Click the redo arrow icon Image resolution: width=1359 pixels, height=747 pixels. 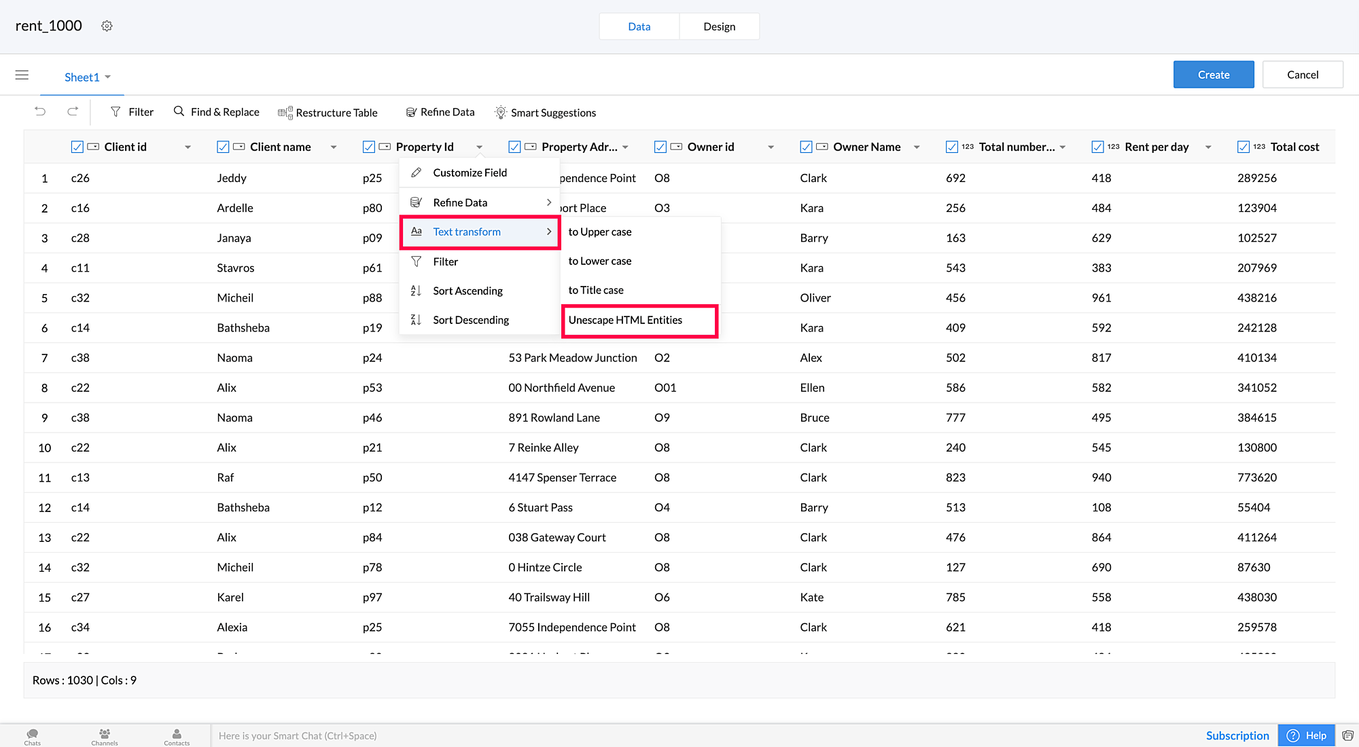73,111
